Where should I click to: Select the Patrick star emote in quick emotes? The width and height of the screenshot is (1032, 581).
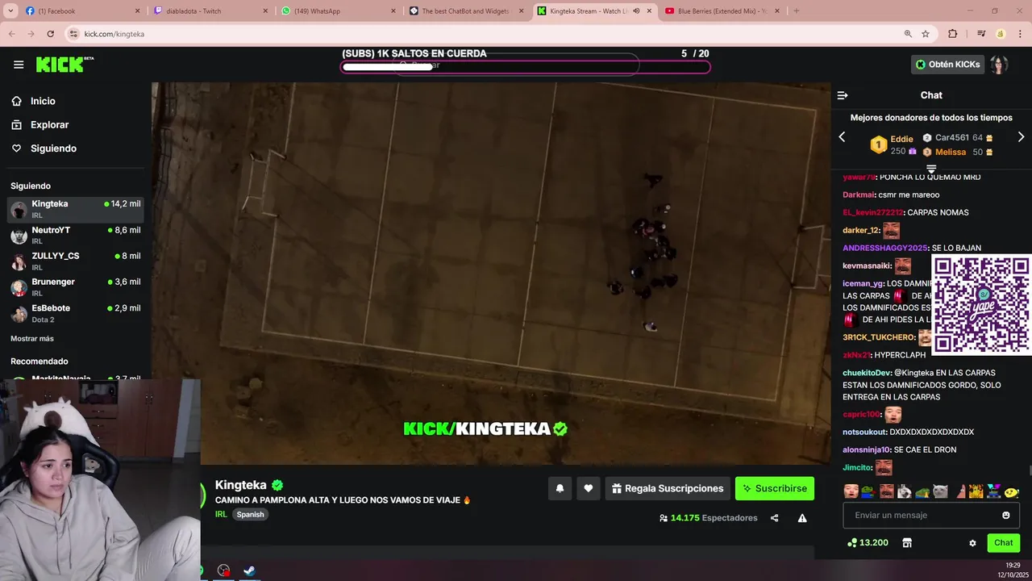click(x=961, y=491)
